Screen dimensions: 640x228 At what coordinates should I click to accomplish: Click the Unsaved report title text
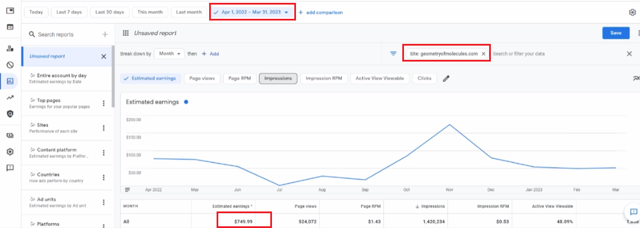(155, 33)
